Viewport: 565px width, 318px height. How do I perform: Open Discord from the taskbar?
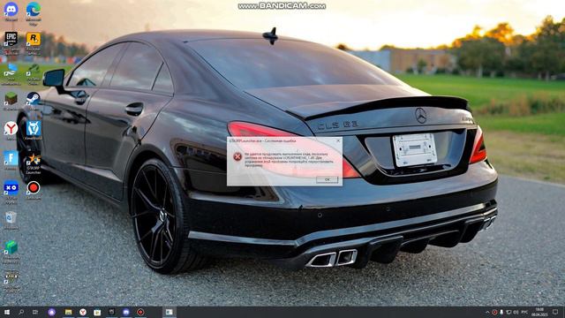pyautogui.click(x=126, y=312)
